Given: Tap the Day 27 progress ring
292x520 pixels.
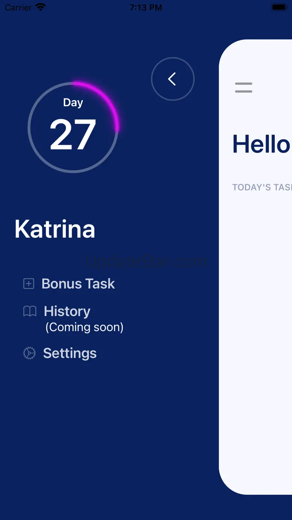Looking at the screenshot, I should pos(73,127).
